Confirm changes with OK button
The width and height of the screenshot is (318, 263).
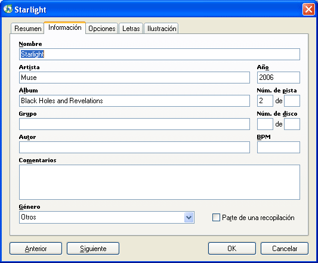point(232,249)
